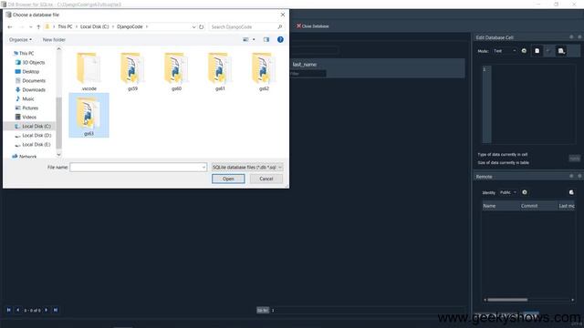Select Videos in navigation tree
584x328 pixels.
coord(29,118)
